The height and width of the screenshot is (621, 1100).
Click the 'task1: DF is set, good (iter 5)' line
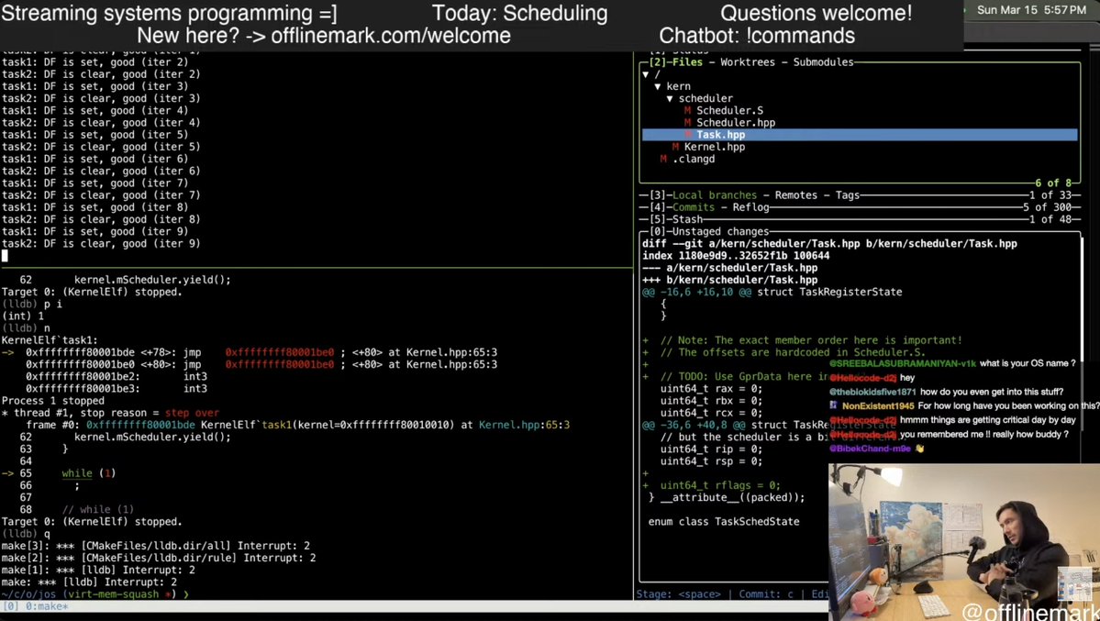coord(94,135)
